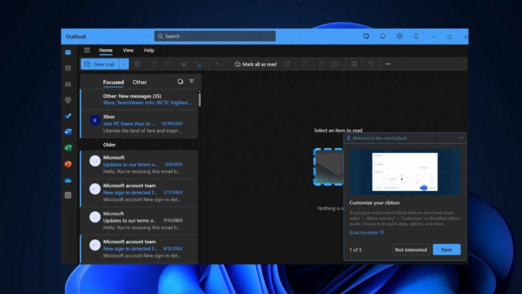Switch to the Other inbox tab

[x=139, y=82]
